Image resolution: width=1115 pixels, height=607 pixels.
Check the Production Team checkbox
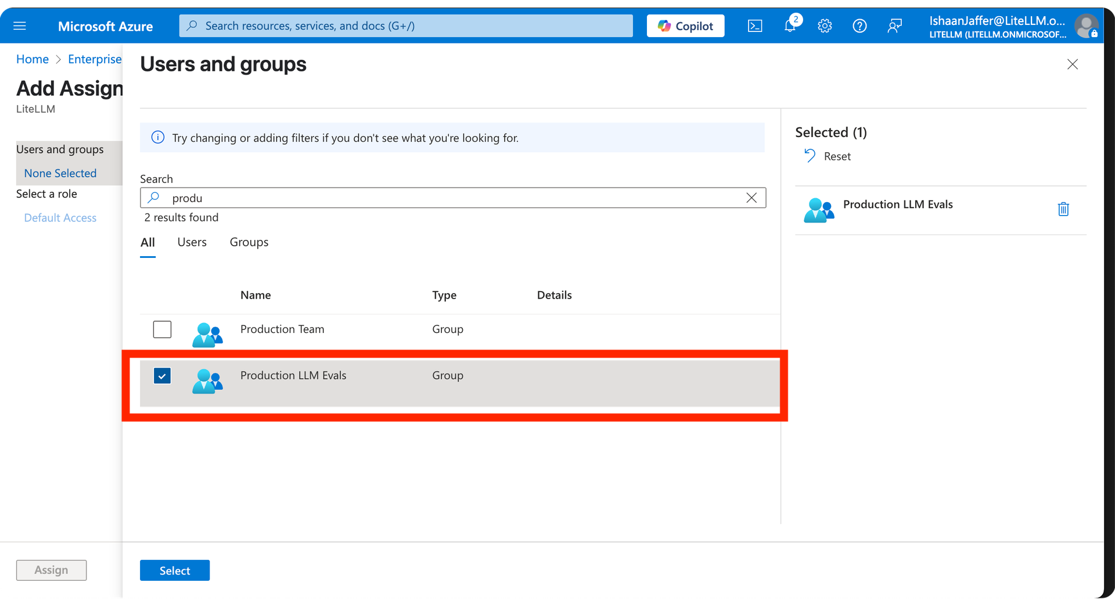(162, 329)
